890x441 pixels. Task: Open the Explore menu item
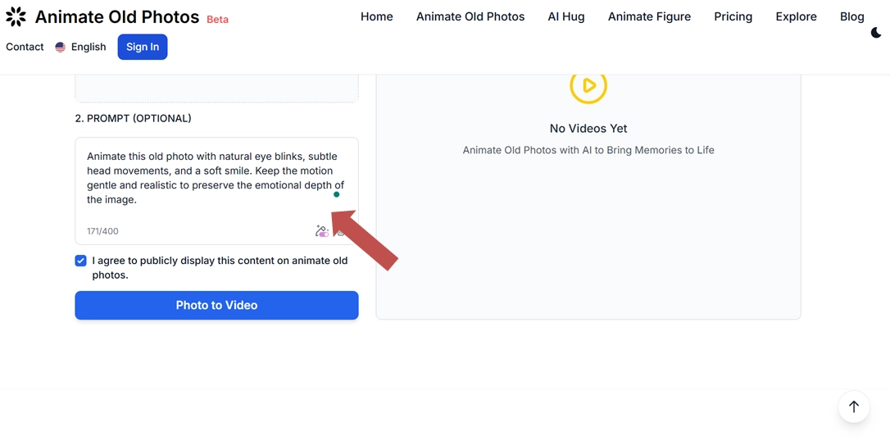[x=796, y=16]
